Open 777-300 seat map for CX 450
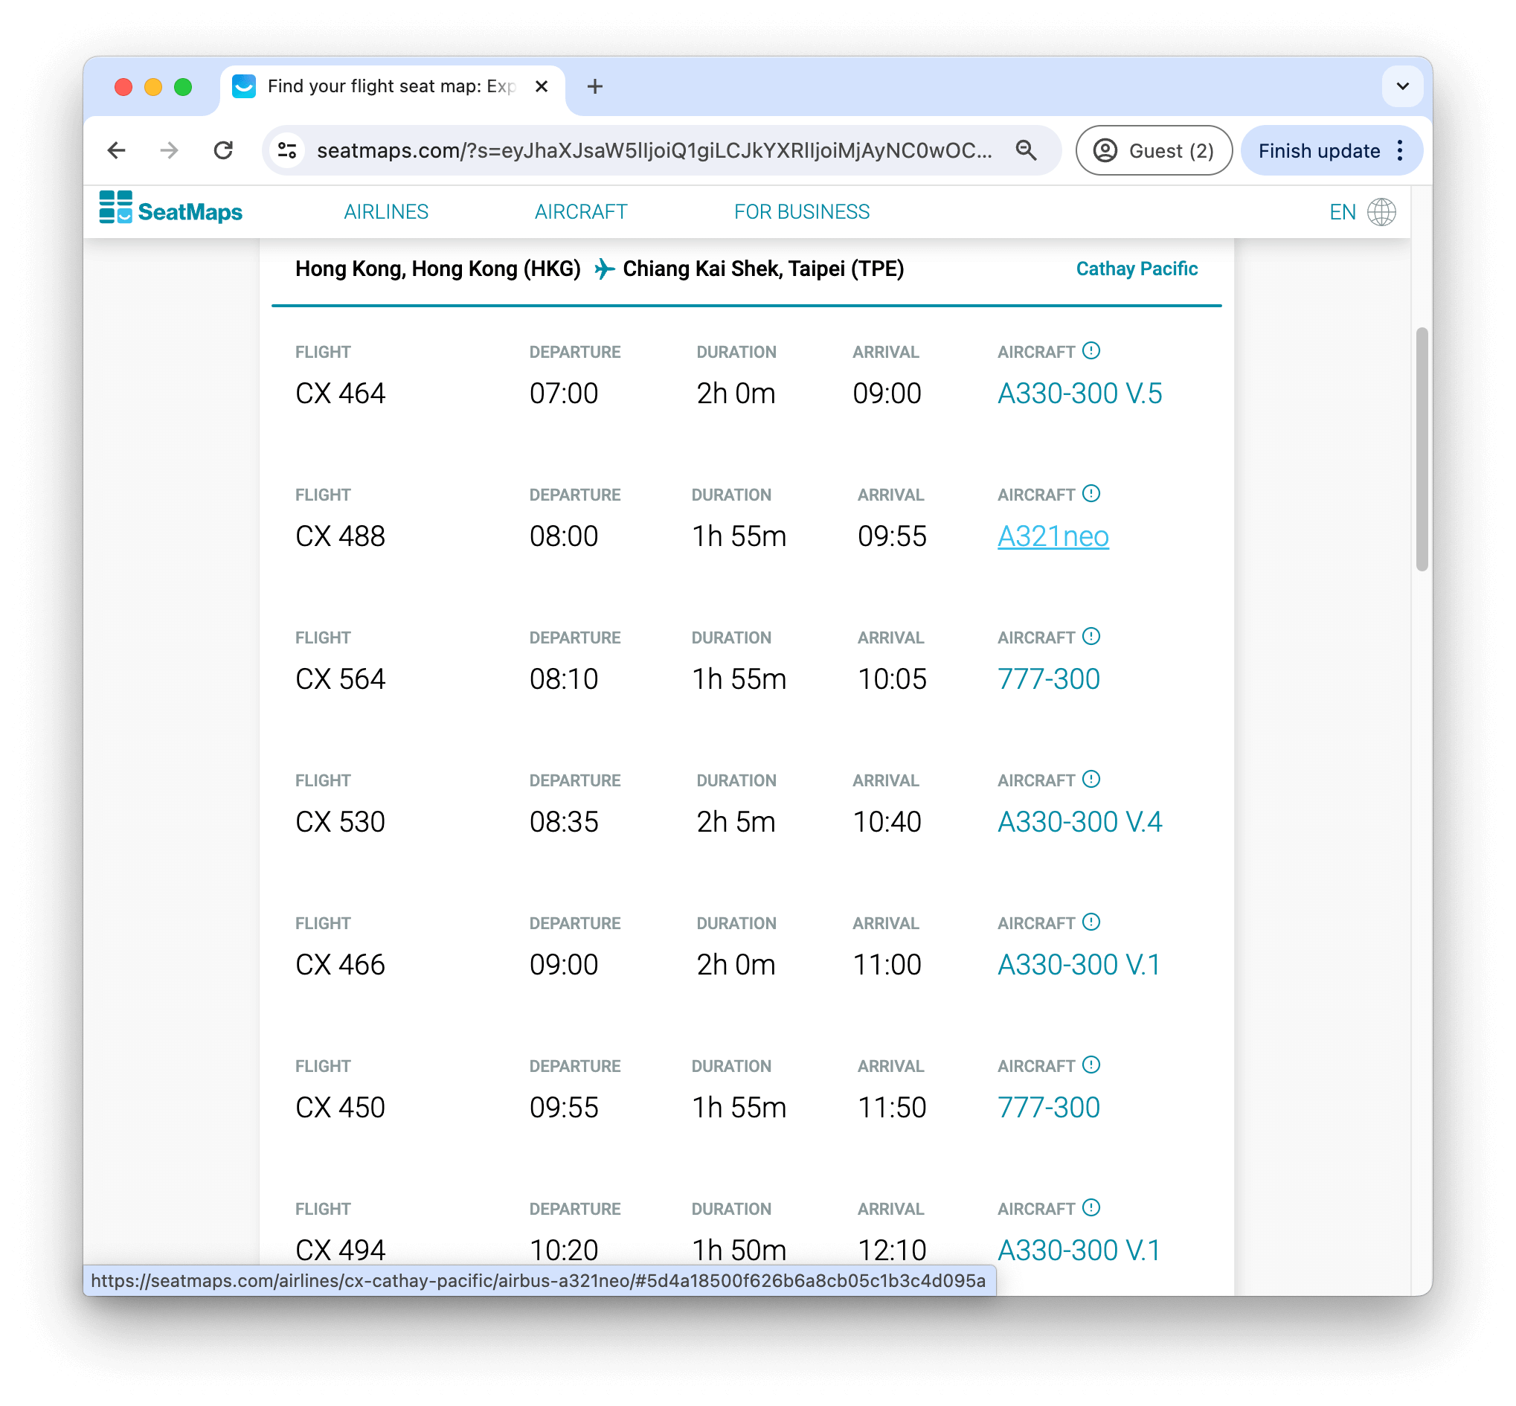 (x=1047, y=1108)
